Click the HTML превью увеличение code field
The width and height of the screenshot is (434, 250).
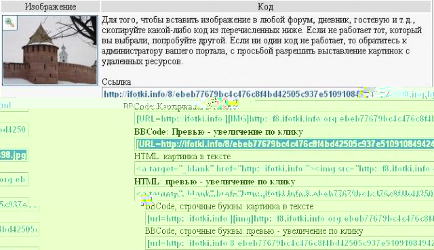point(284,193)
